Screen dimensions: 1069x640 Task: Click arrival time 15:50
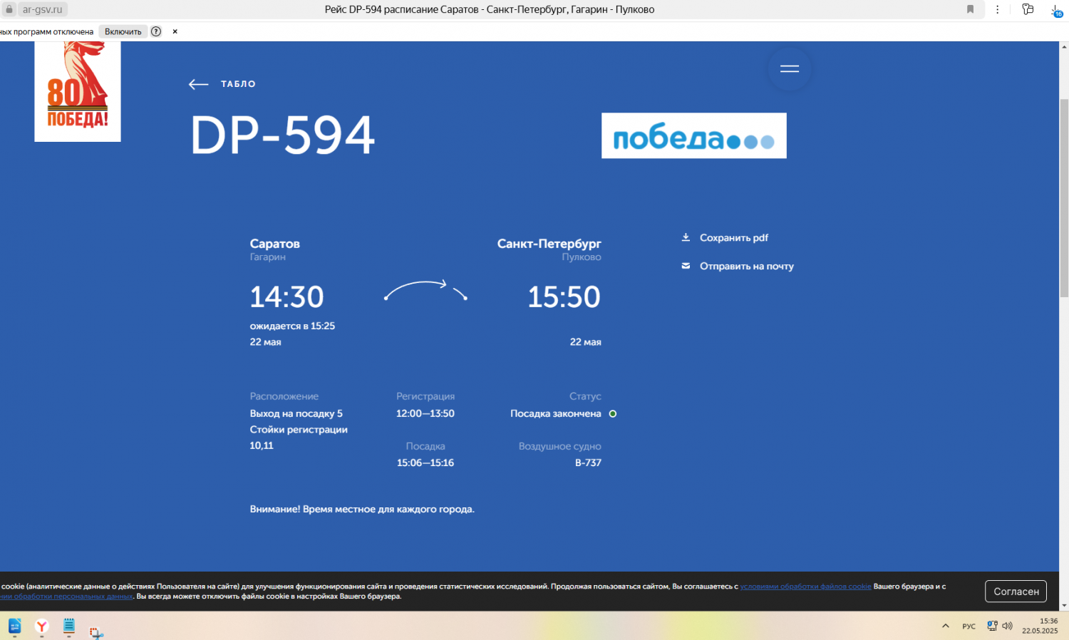pos(564,296)
